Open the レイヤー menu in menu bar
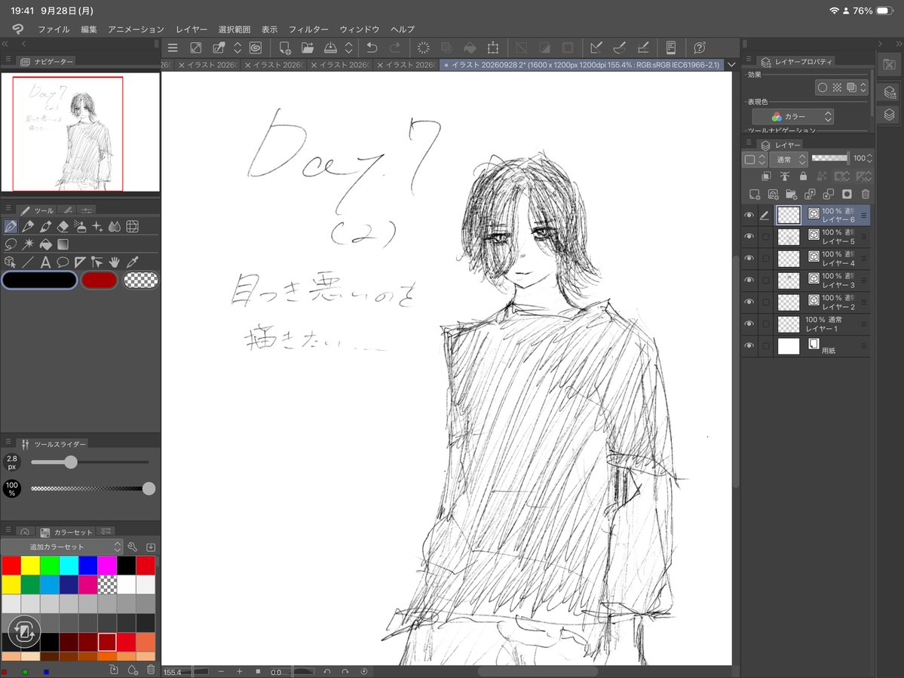The image size is (904, 678). point(192,29)
